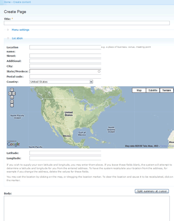Switch map view to Satellite
Screen dimensions: 174x221
click(x=153, y=90)
